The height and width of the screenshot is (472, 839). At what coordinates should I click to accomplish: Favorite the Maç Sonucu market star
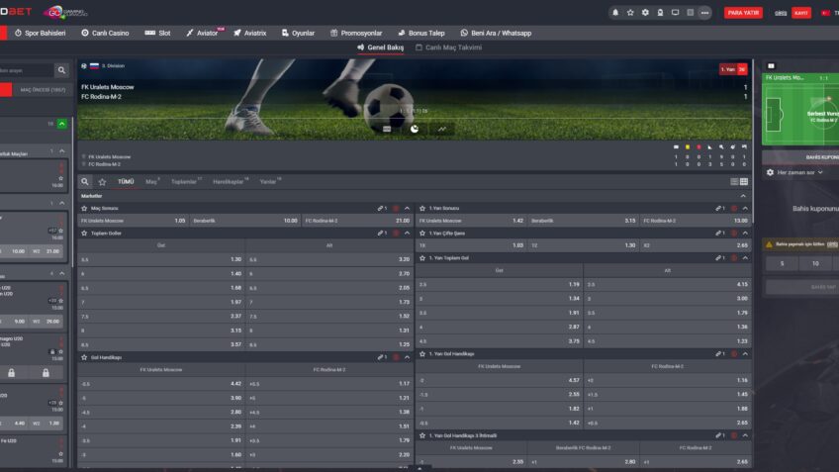tap(85, 209)
